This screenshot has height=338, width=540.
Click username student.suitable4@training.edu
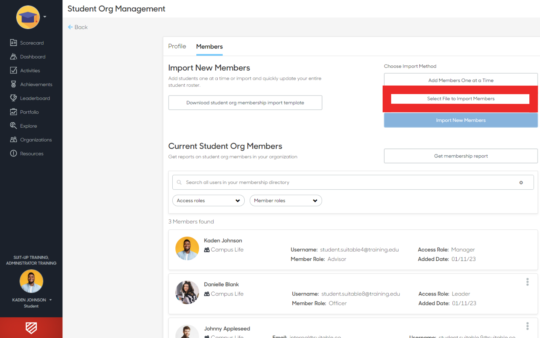[359, 250]
